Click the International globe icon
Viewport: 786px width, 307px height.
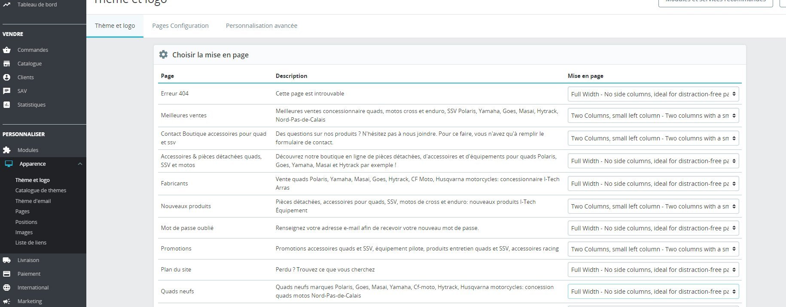tap(6, 288)
